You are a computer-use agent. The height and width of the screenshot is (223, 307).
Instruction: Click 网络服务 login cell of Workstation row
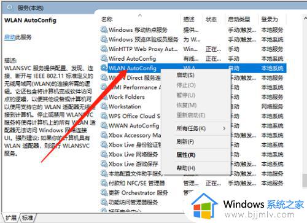tap(272, 106)
